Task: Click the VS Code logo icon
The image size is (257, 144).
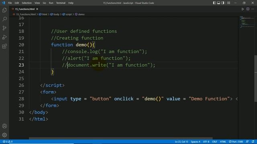Action: click(x=4, y=3)
